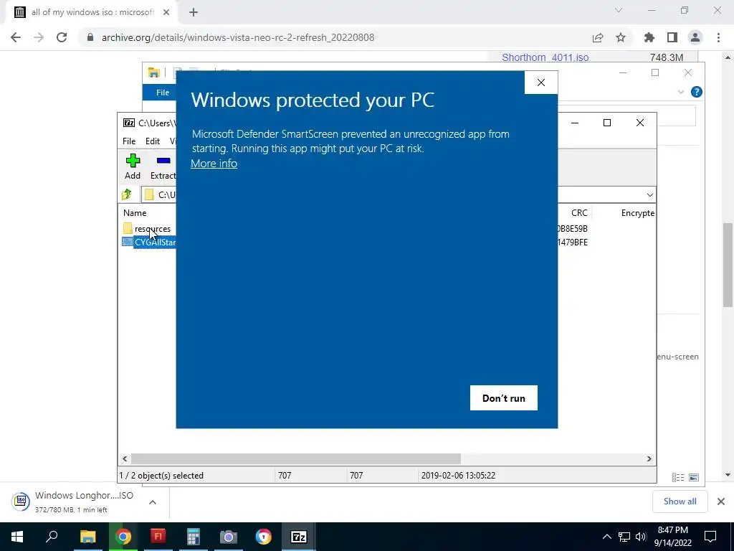Open the File Explorer File tab
The width and height of the screenshot is (734, 551).
163,93
